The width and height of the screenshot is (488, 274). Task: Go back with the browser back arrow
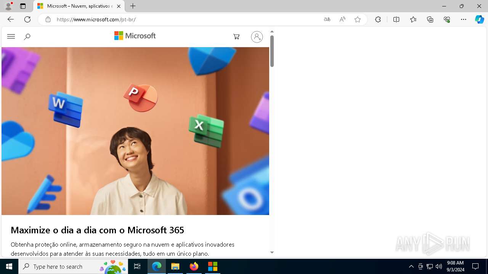coord(11,19)
